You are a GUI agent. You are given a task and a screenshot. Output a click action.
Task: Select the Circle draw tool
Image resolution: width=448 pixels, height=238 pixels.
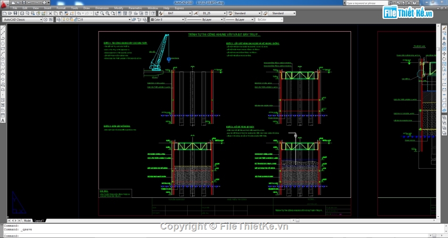[3, 59]
